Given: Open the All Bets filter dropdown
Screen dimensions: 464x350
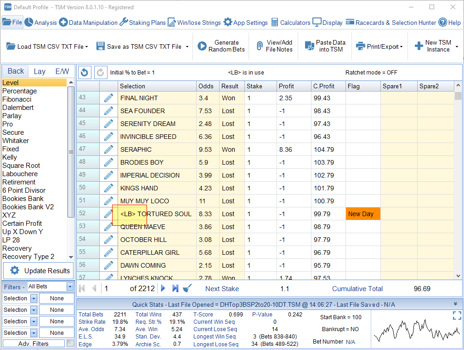Looking at the screenshot, I should click(70, 287).
